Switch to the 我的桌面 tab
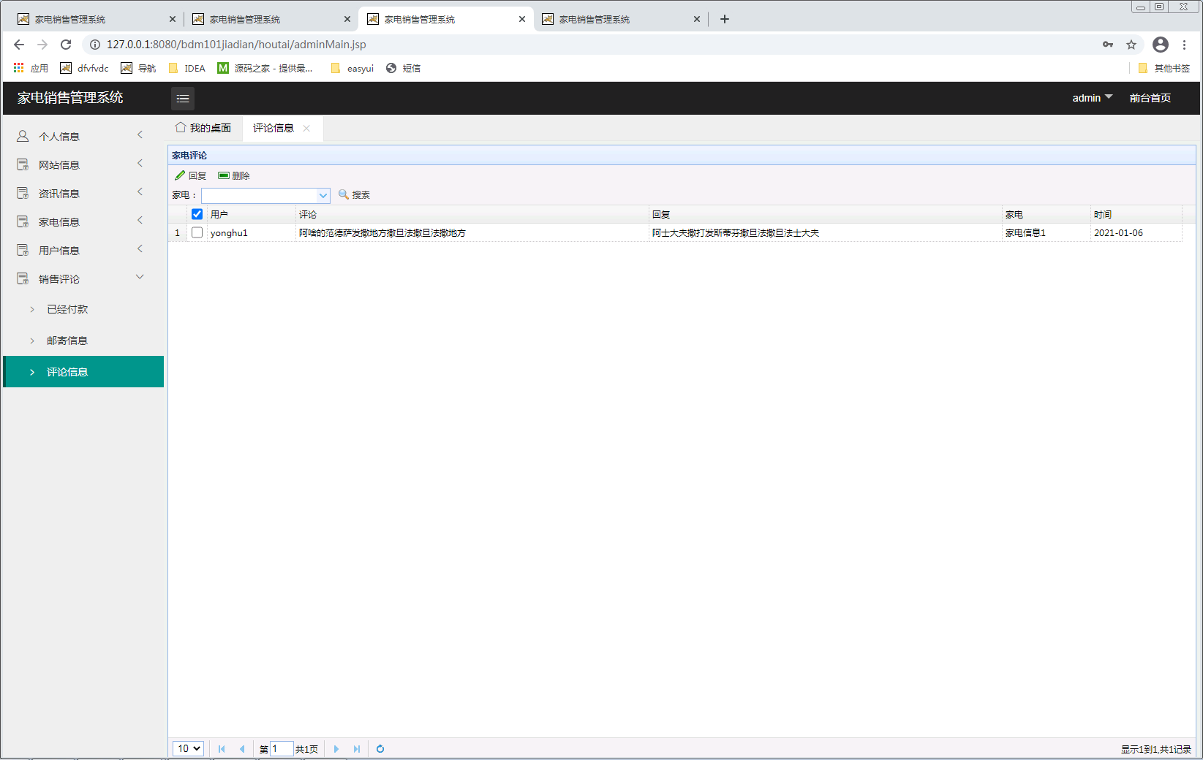 204,128
